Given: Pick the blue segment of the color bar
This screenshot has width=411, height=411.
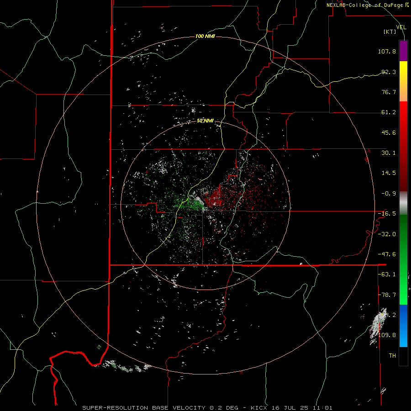Looking at the screenshot, I should point(403,326).
